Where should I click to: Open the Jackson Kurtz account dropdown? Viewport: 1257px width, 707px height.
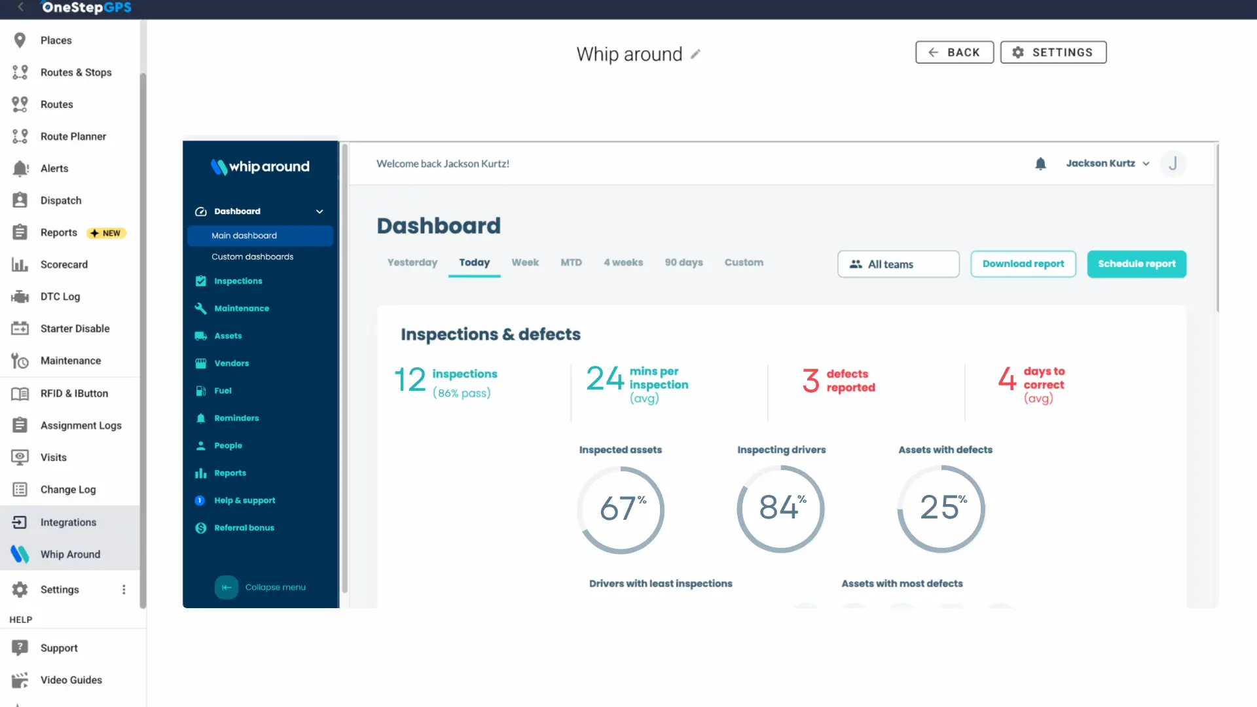click(1108, 163)
